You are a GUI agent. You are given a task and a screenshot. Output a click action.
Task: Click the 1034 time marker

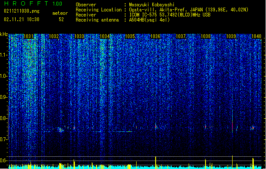105,36
